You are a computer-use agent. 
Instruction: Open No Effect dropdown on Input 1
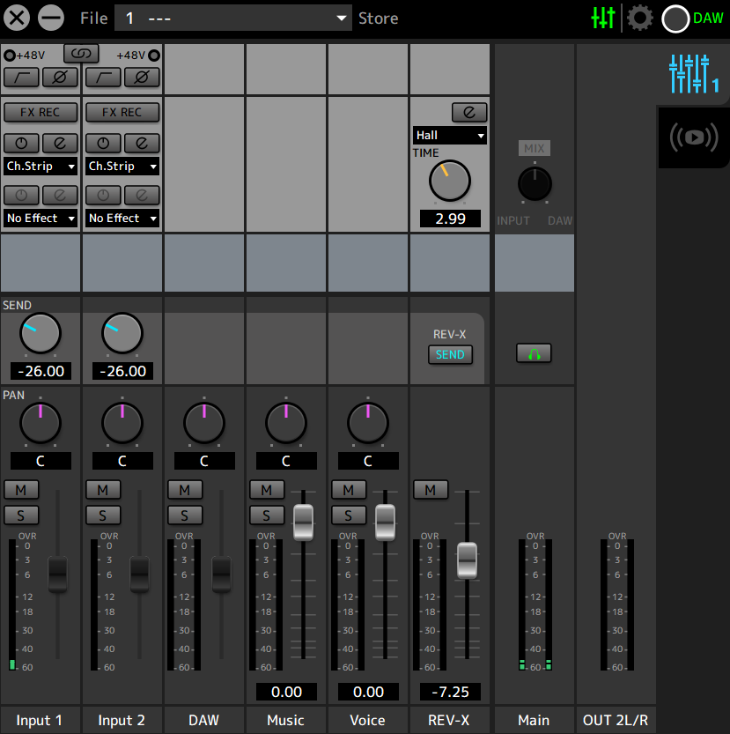[41, 219]
